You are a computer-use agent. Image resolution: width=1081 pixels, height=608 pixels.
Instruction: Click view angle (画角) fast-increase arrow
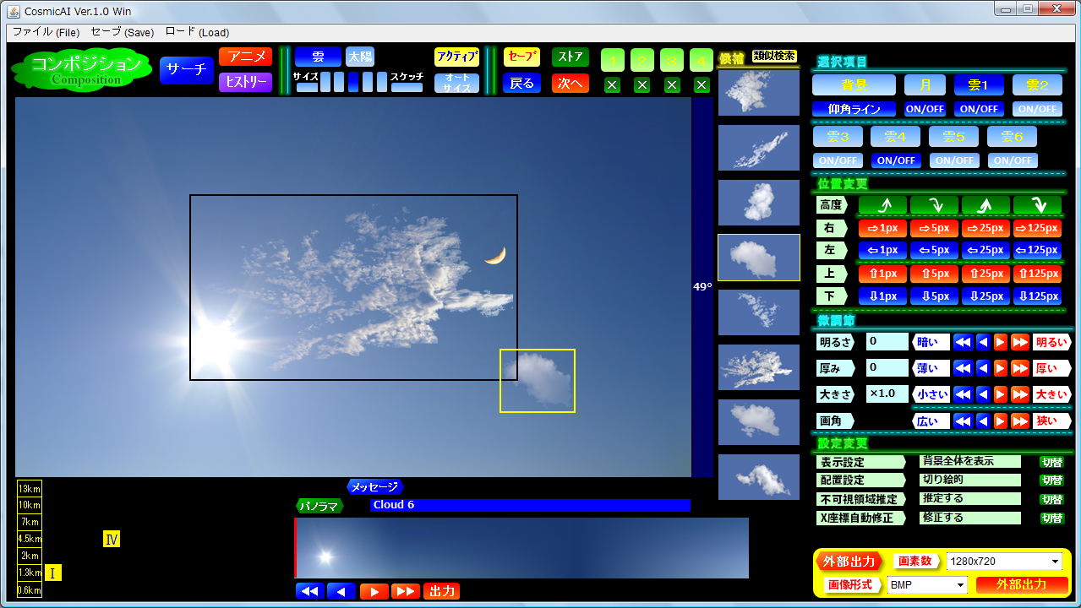[1020, 421]
